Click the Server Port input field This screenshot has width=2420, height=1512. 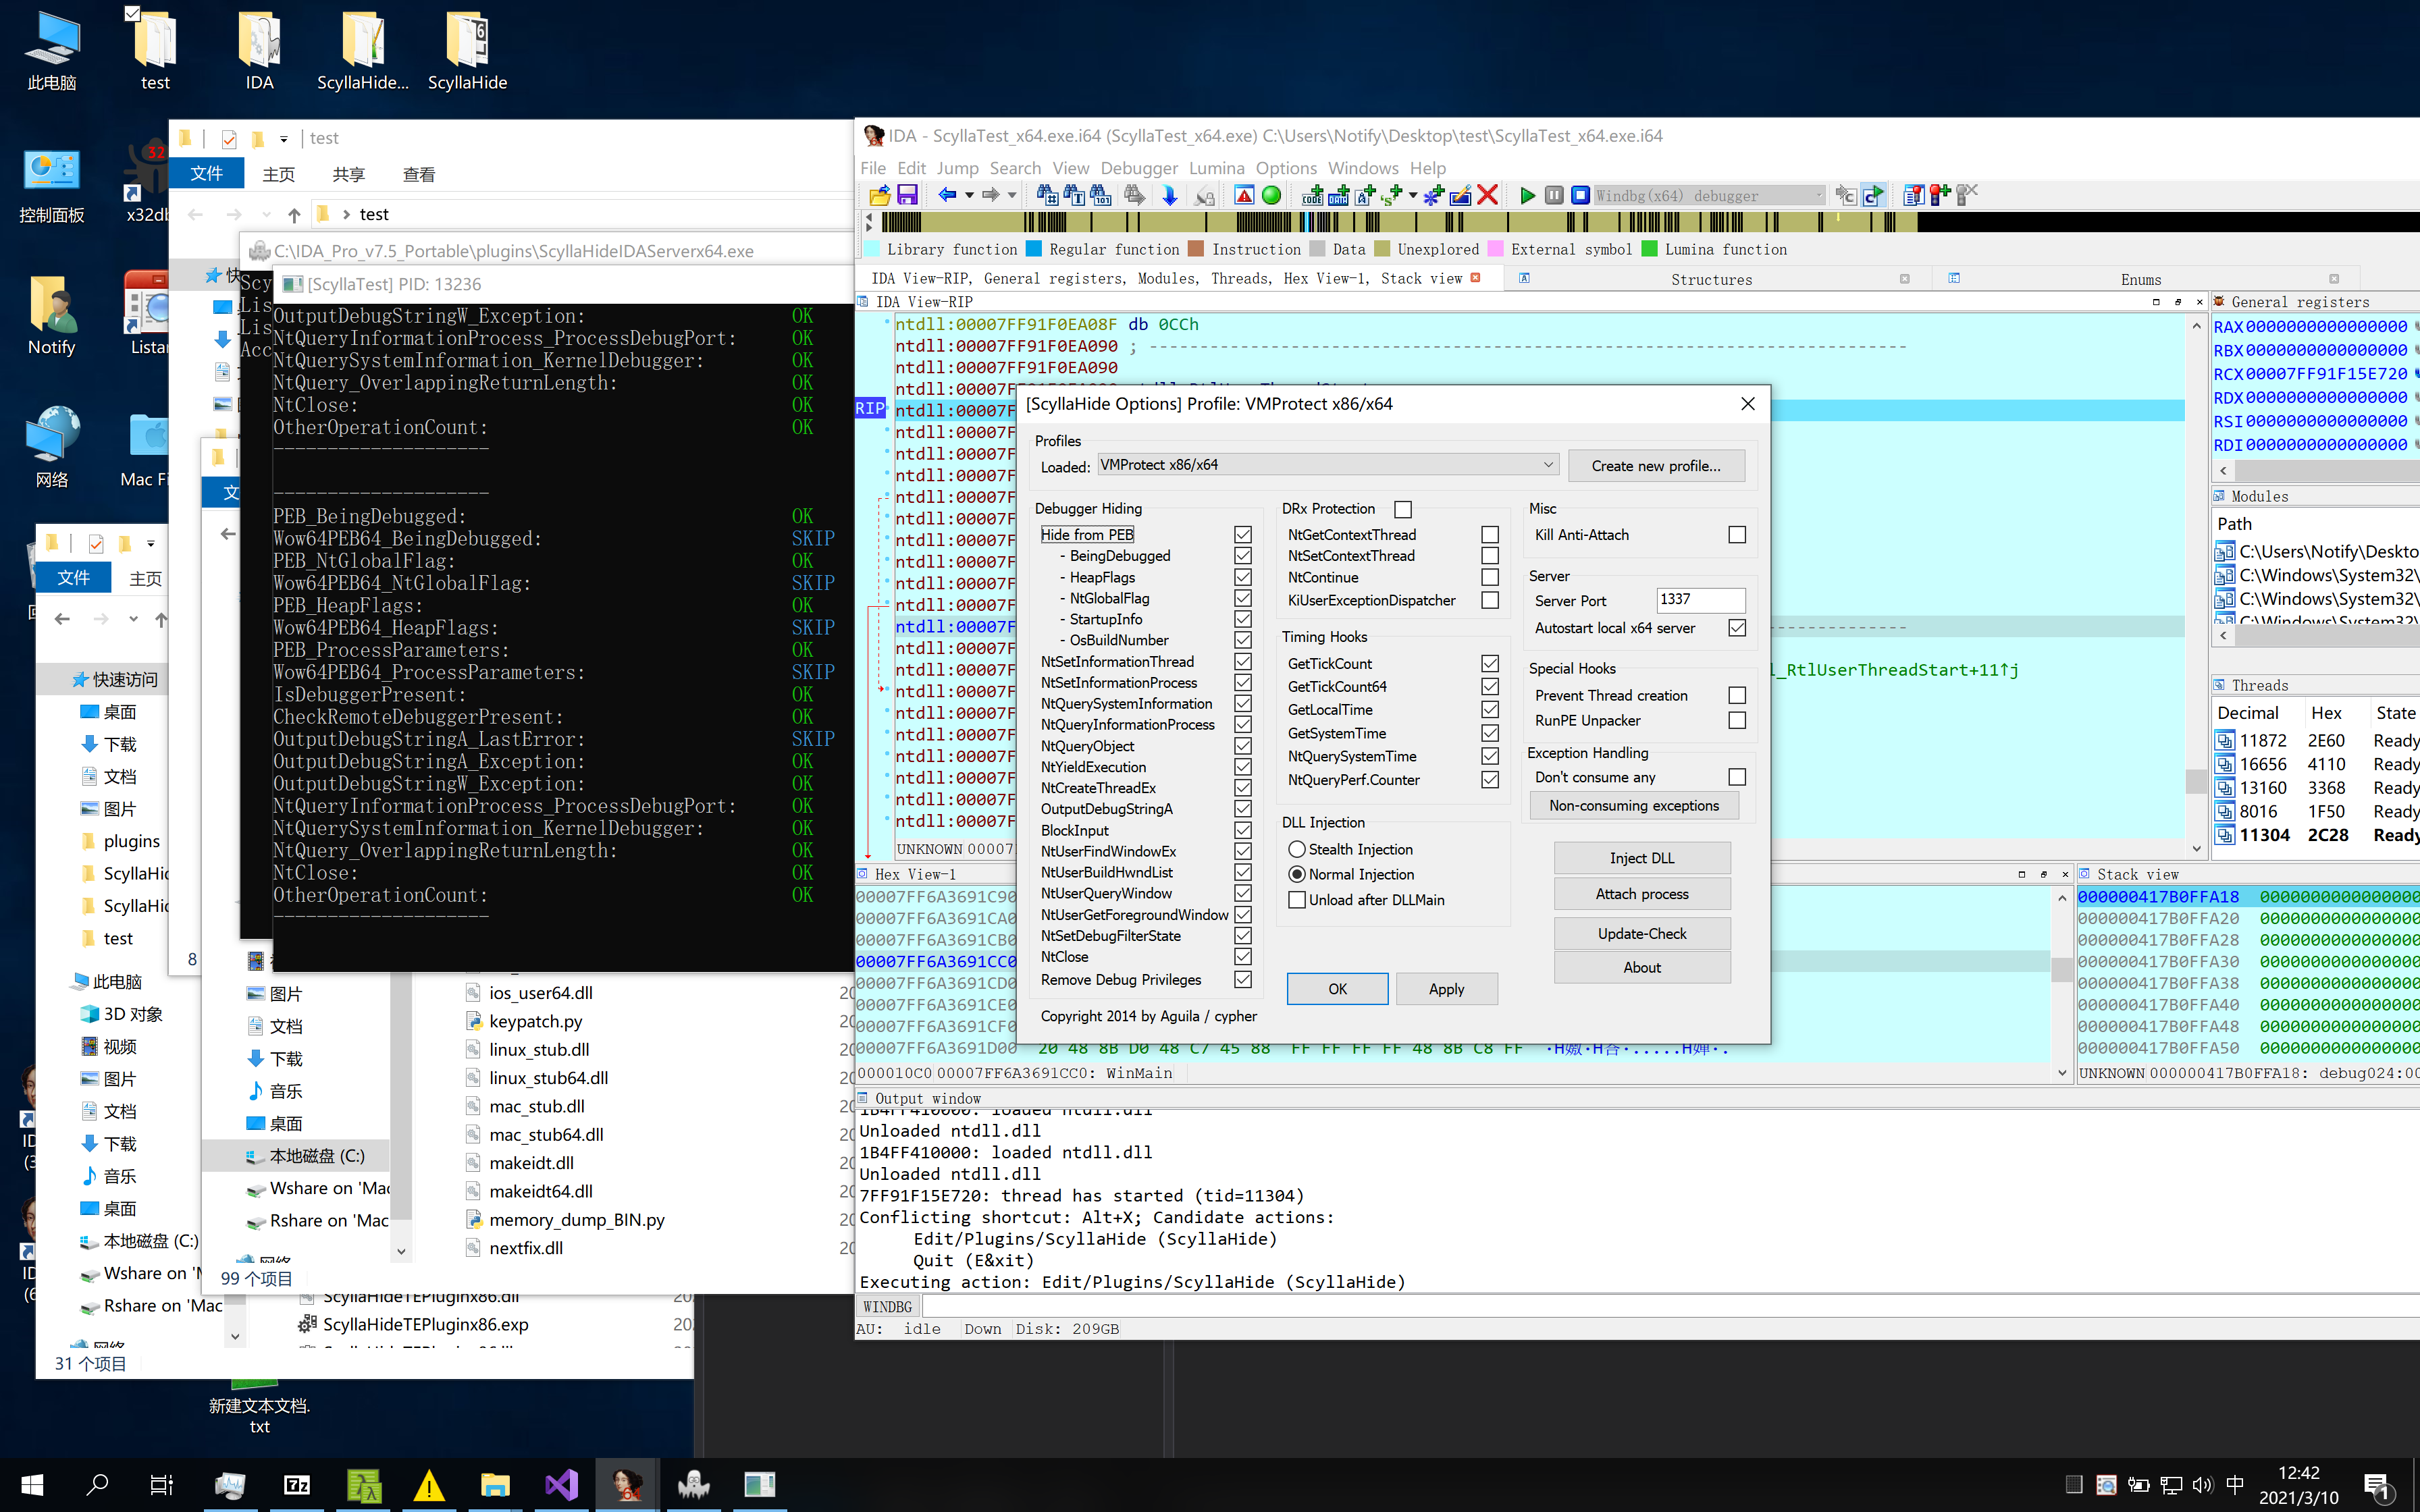(1699, 600)
